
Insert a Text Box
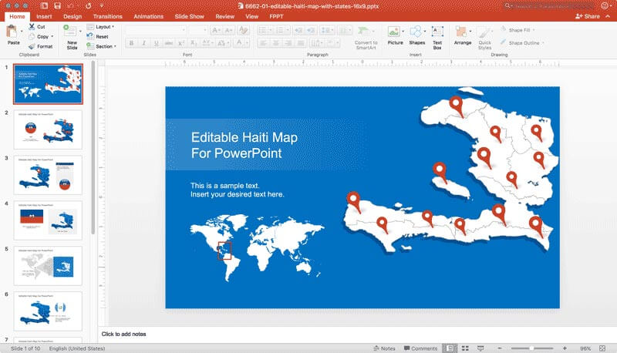[437, 38]
